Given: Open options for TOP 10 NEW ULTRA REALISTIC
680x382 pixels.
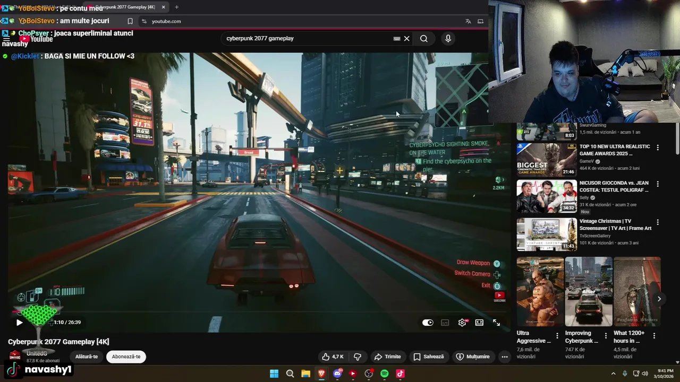Looking at the screenshot, I should pos(658,147).
